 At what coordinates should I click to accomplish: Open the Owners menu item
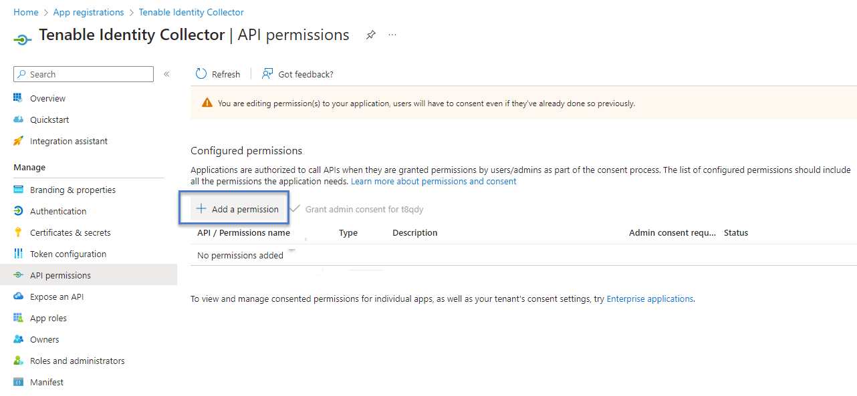88,339
